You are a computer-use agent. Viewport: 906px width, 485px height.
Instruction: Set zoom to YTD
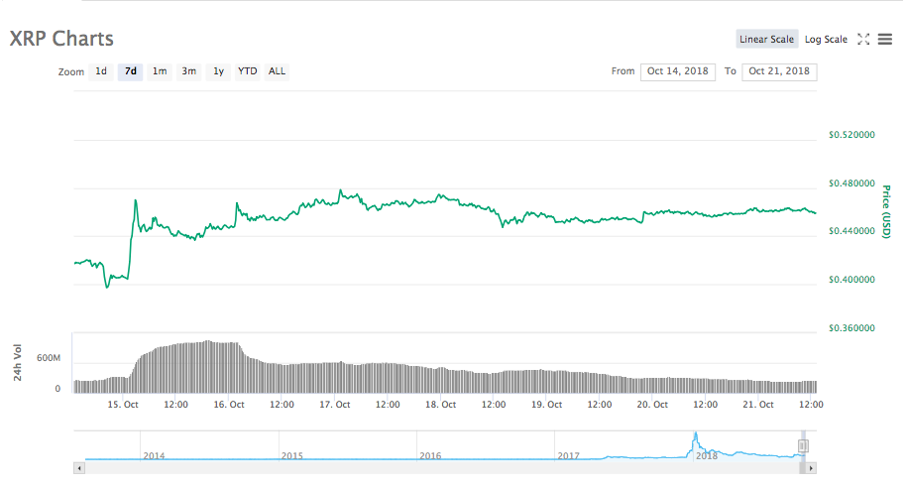(247, 71)
